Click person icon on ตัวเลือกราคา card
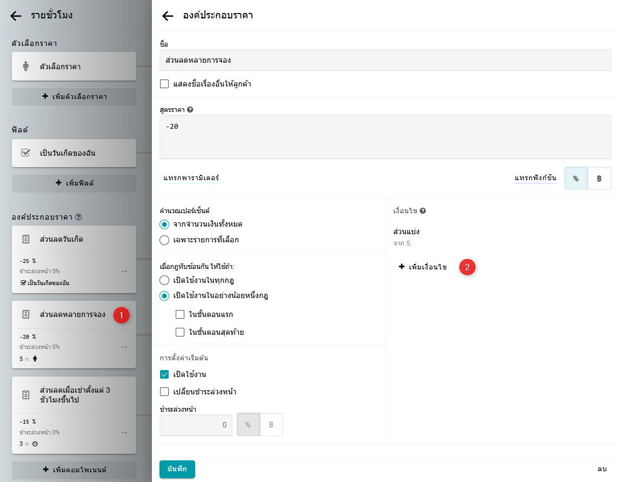619x482 pixels. (26, 67)
